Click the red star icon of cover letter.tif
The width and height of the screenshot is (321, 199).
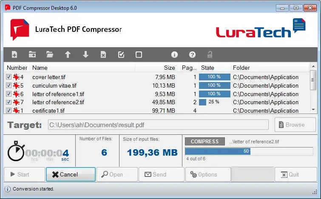click(16, 77)
